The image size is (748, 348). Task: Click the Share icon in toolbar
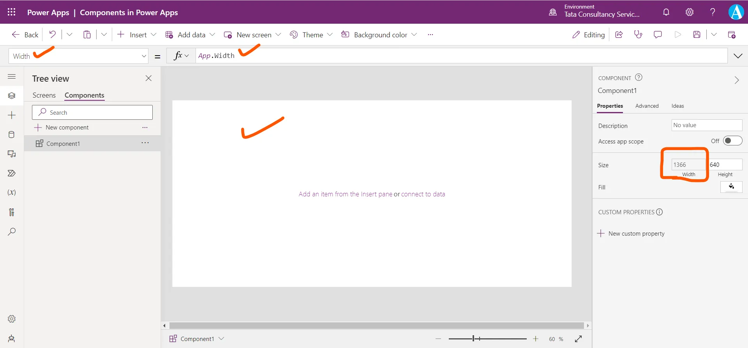[x=619, y=35]
